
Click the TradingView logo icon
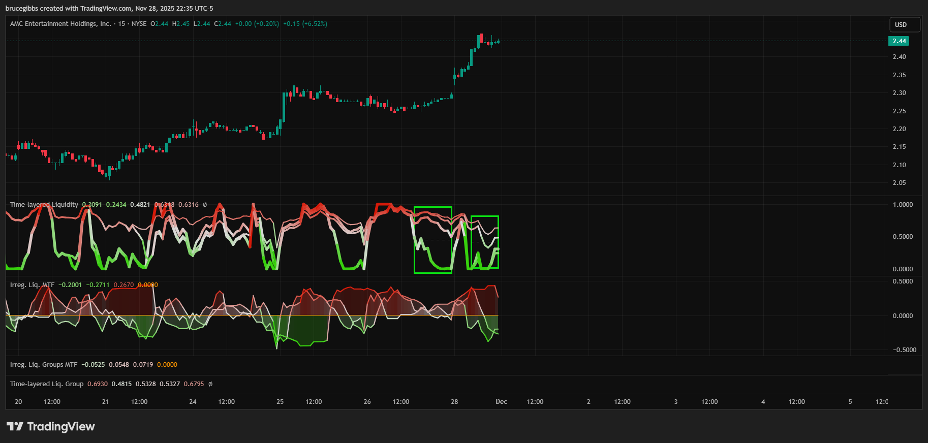click(15, 426)
